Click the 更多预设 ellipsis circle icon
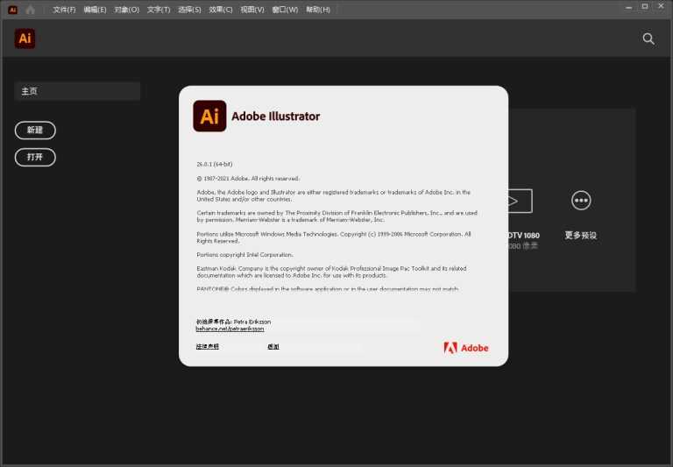This screenshot has height=467, width=673. (581, 201)
